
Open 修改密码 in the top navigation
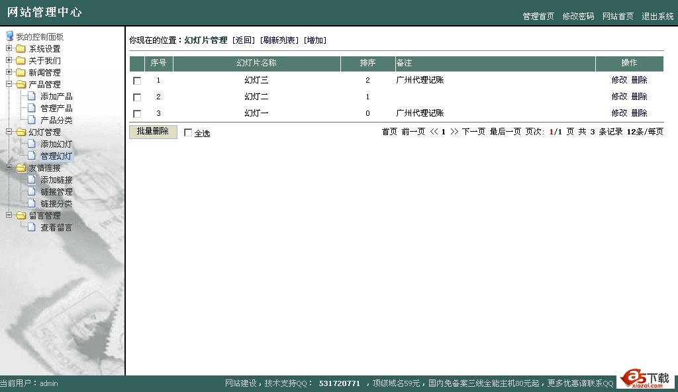[578, 17]
